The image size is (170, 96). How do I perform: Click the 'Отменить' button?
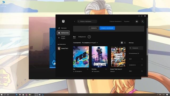[x=94, y=28]
